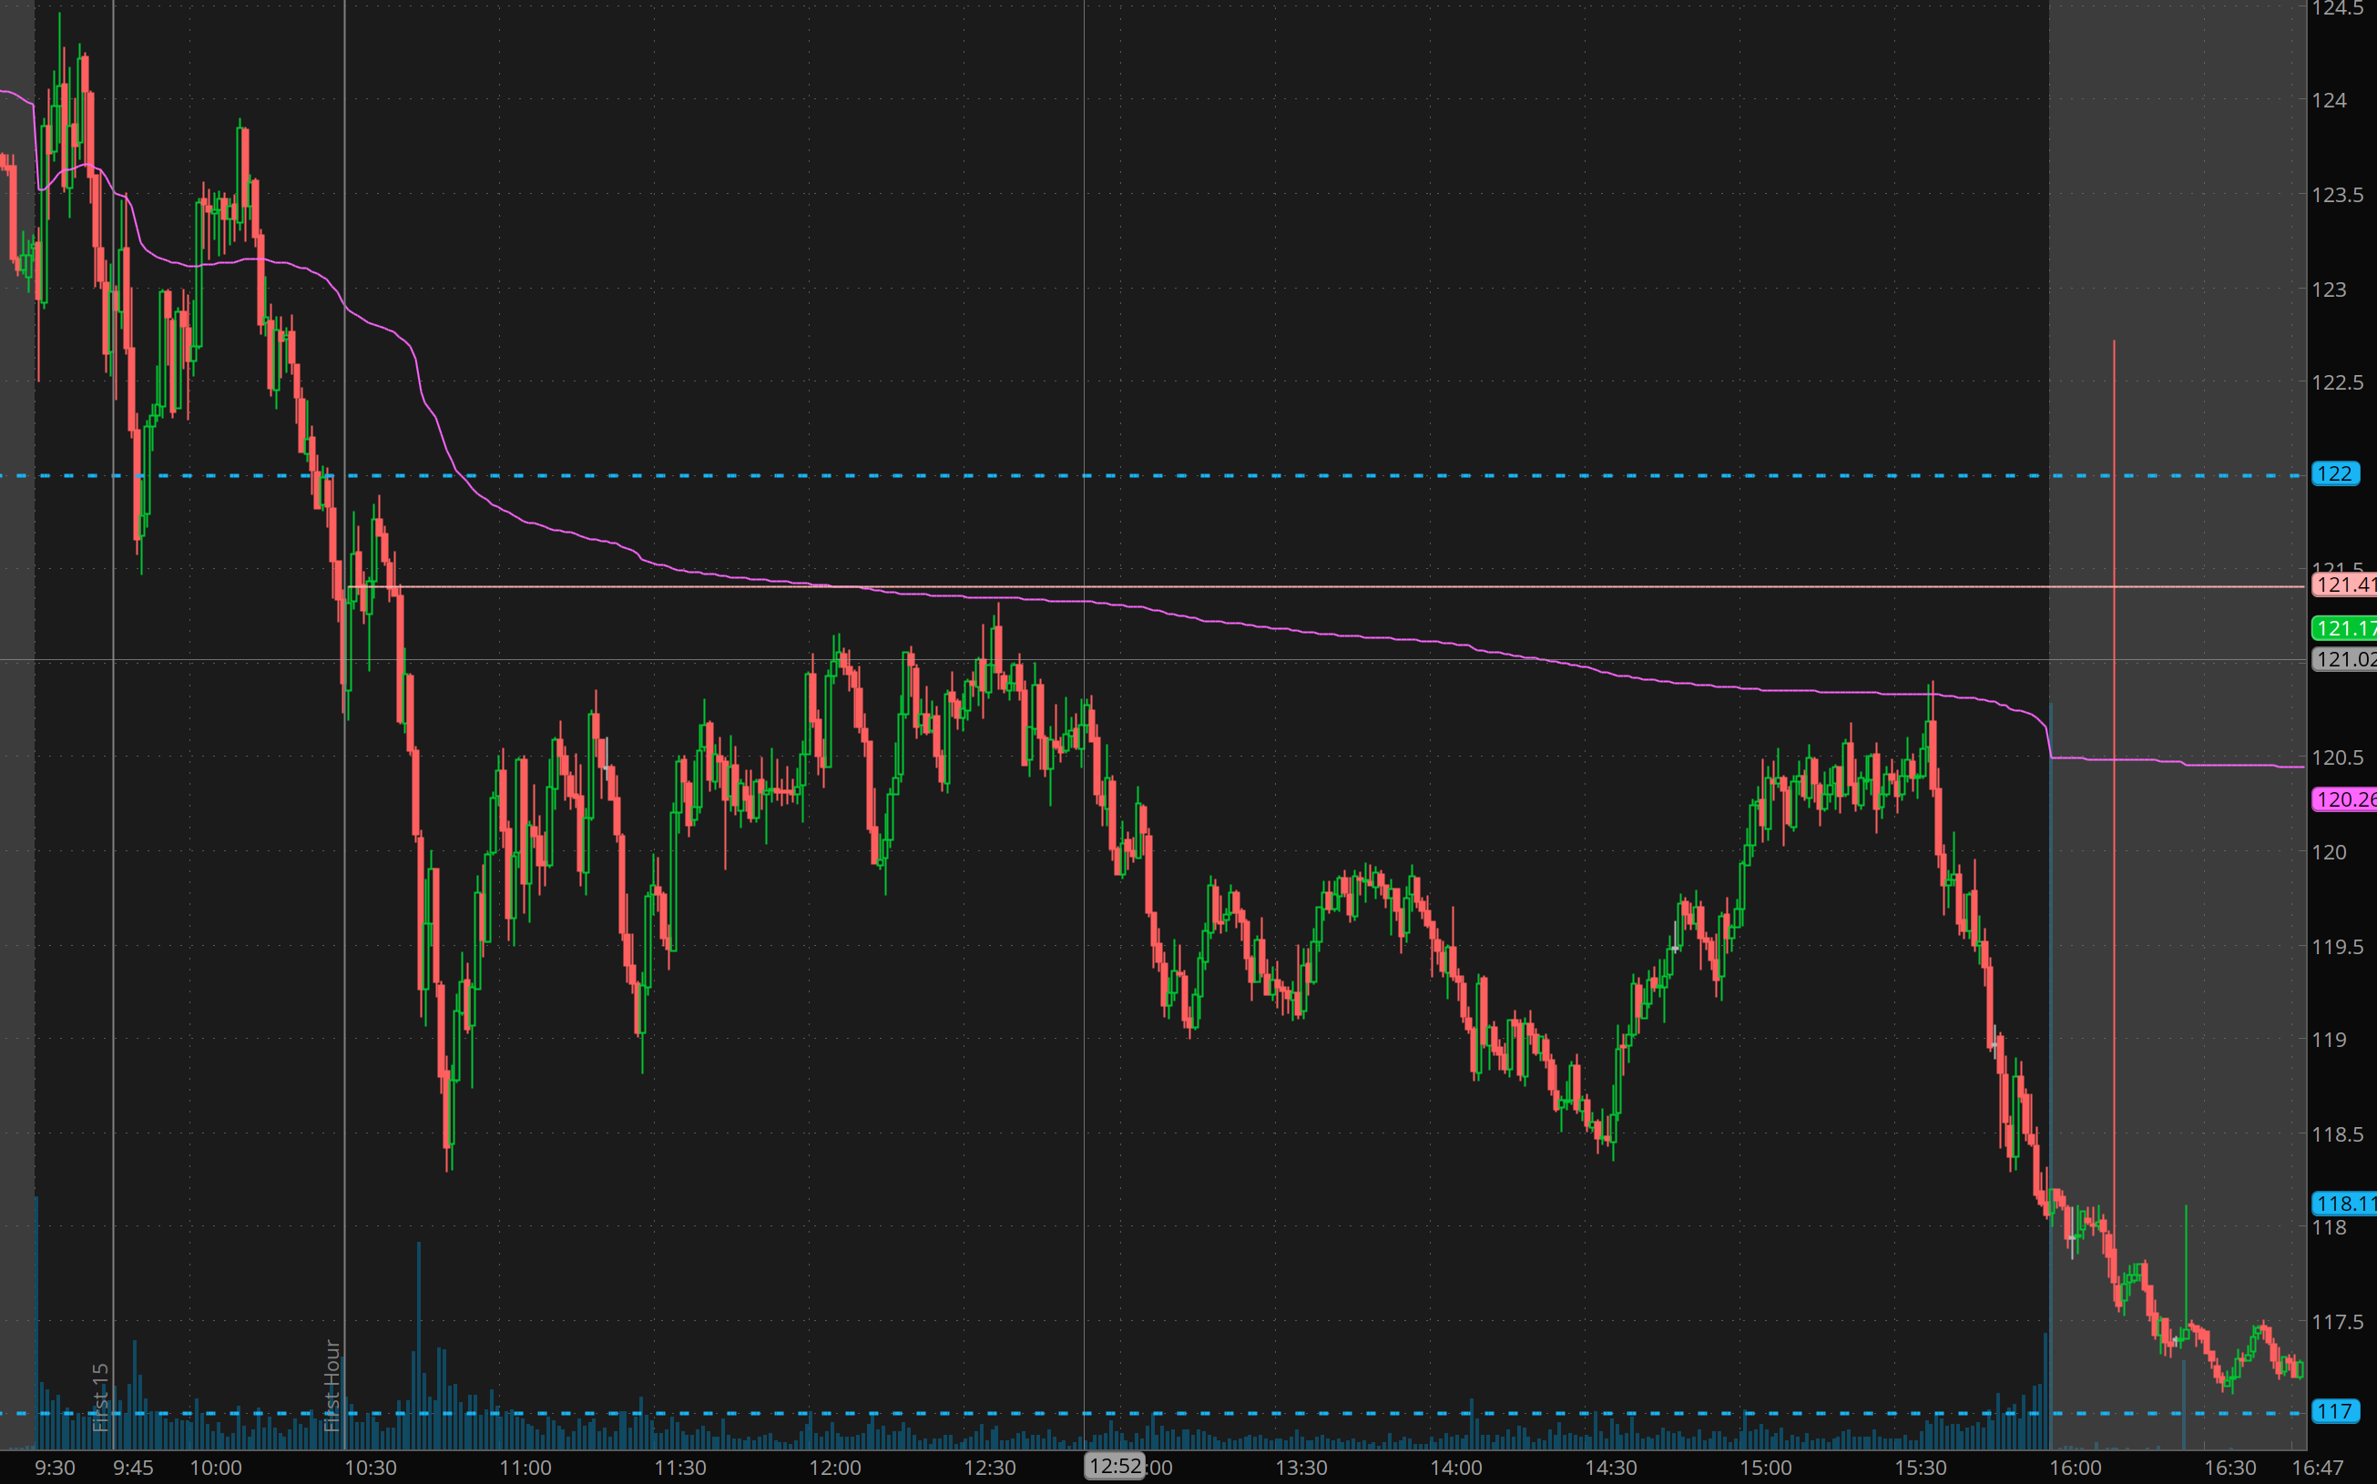Click the 119.5 price axis label
Image resolution: width=2377 pixels, height=1484 pixels.
2337,946
